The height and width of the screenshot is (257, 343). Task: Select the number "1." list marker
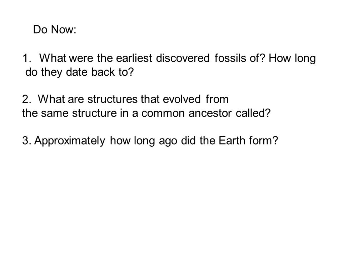(27, 58)
